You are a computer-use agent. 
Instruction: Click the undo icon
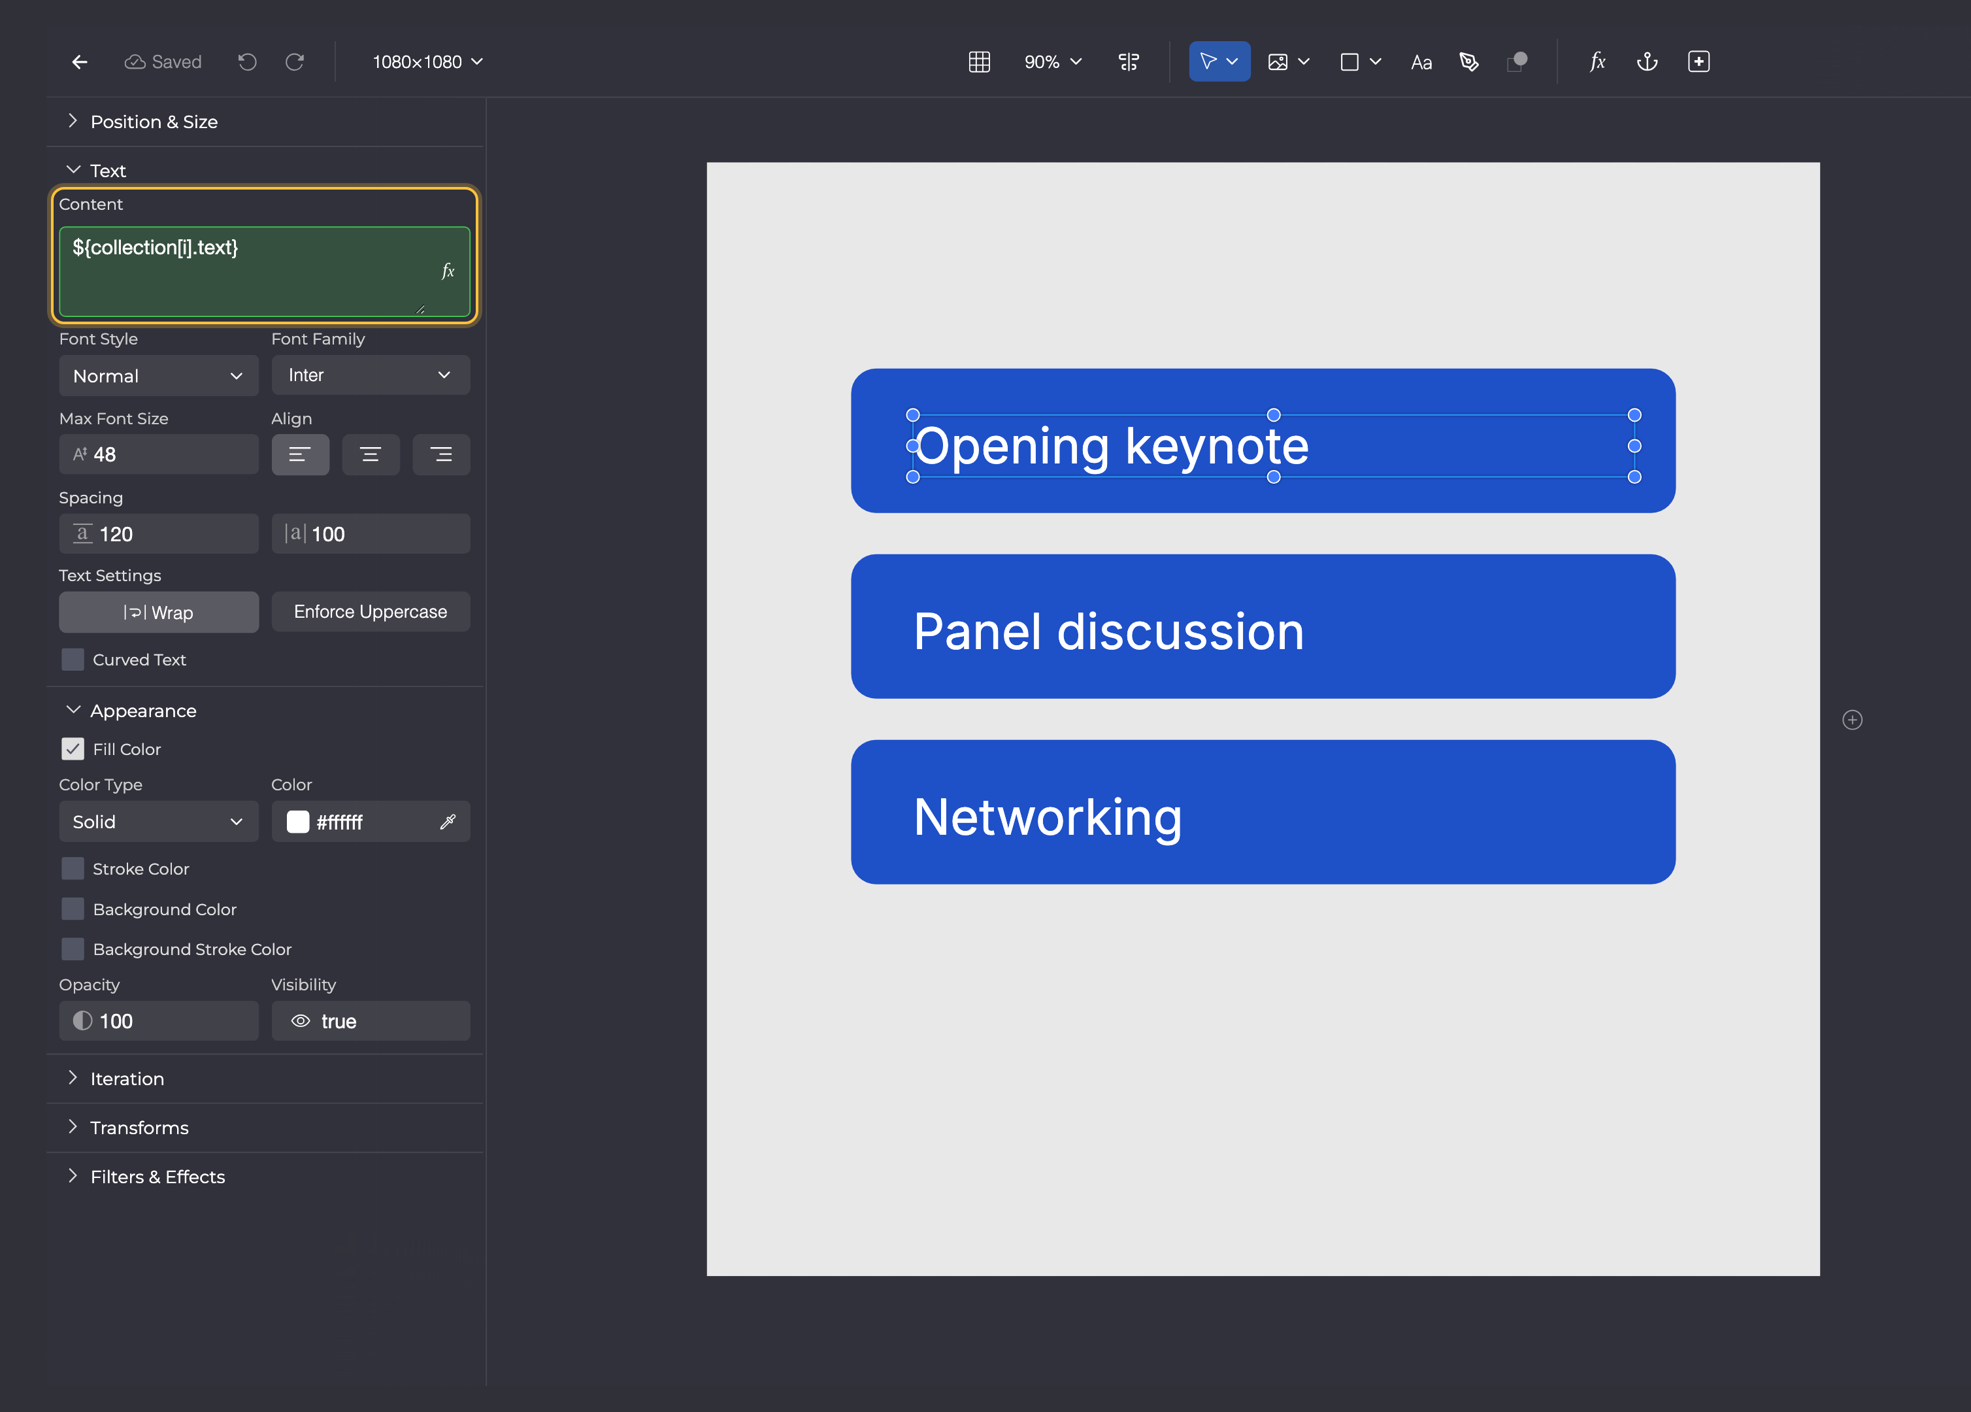coord(248,61)
